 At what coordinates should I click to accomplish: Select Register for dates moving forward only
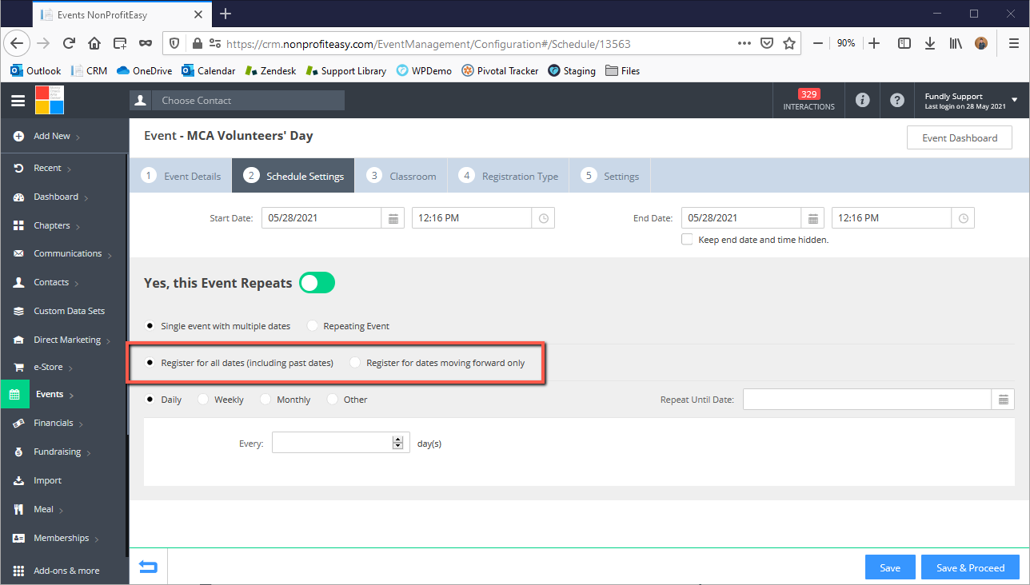pyautogui.click(x=355, y=363)
